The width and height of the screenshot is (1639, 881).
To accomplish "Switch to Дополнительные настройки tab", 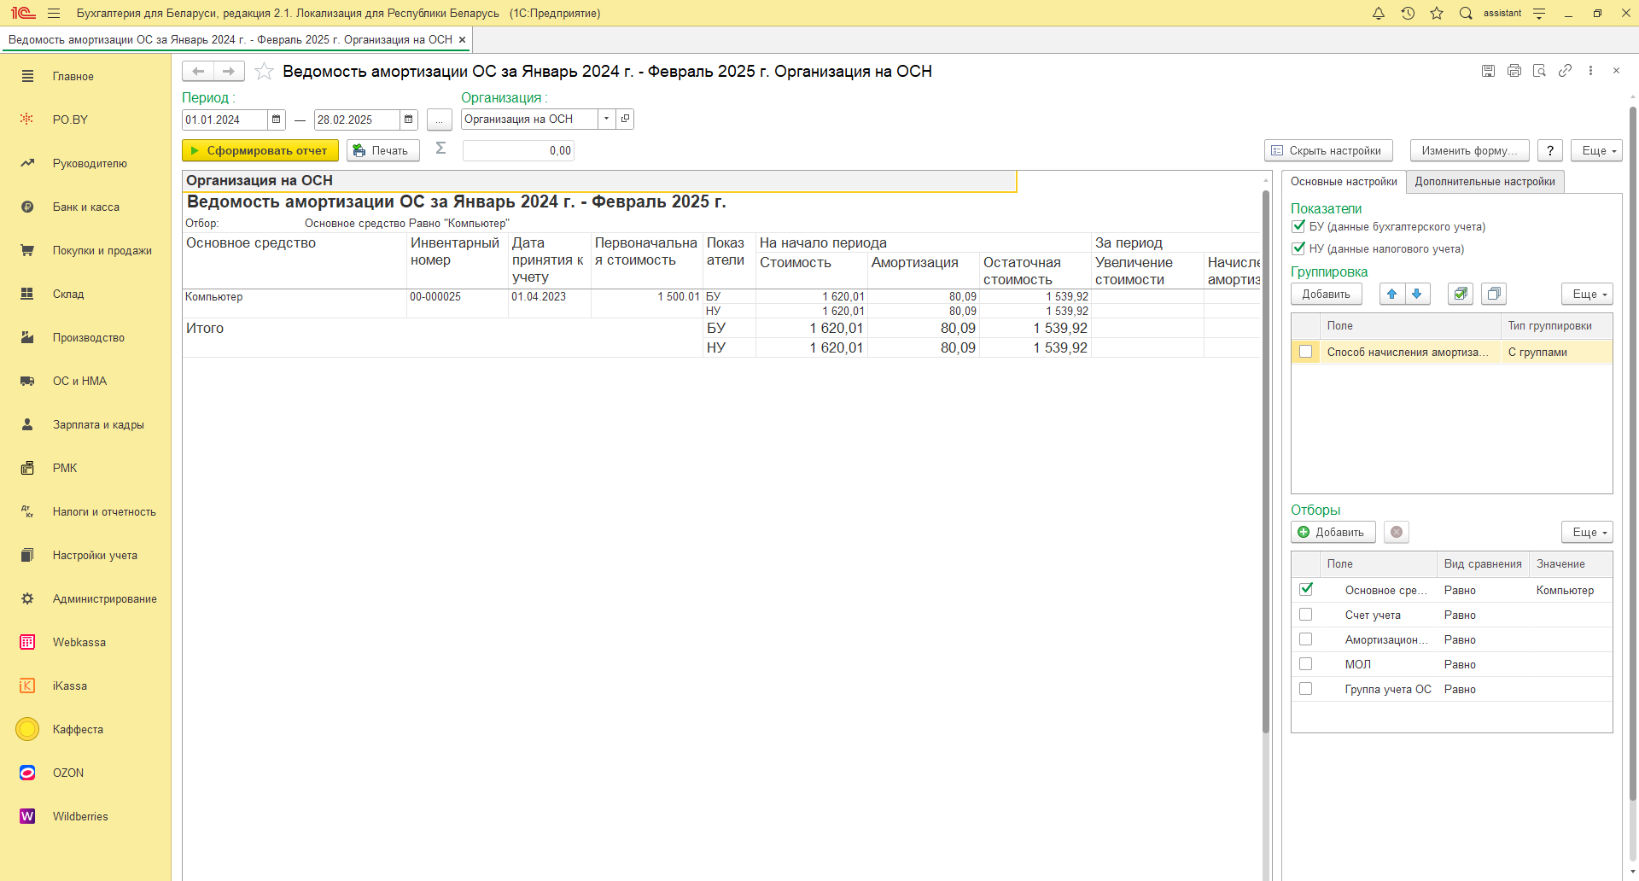I will pyautogui.click(x=1484, y=182).
